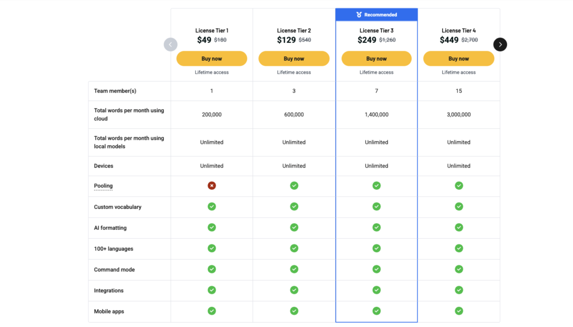Click the 1,400,000 cloud words value

click(x=377, y=114)
